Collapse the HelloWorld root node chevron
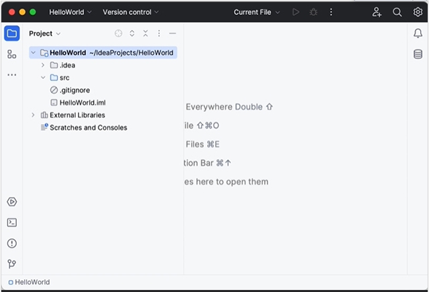The image size is (429, 292). (x=34, y=52)
